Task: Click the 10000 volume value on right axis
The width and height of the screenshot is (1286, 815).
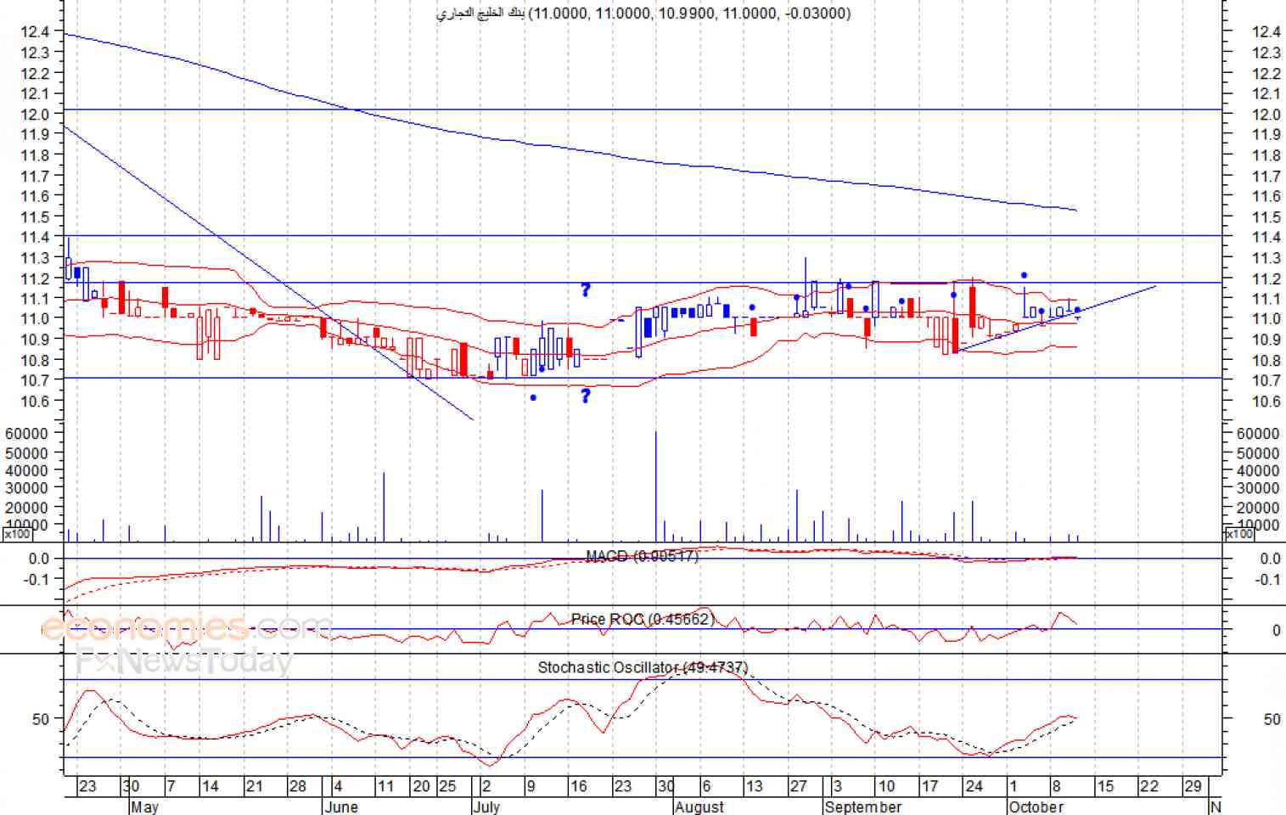Action: pyautogui.click(x=1258, y=525)
